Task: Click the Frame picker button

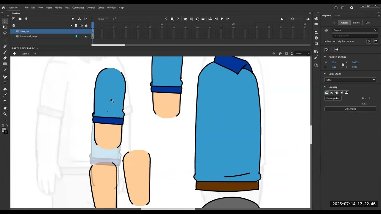Action: [333, 98]
